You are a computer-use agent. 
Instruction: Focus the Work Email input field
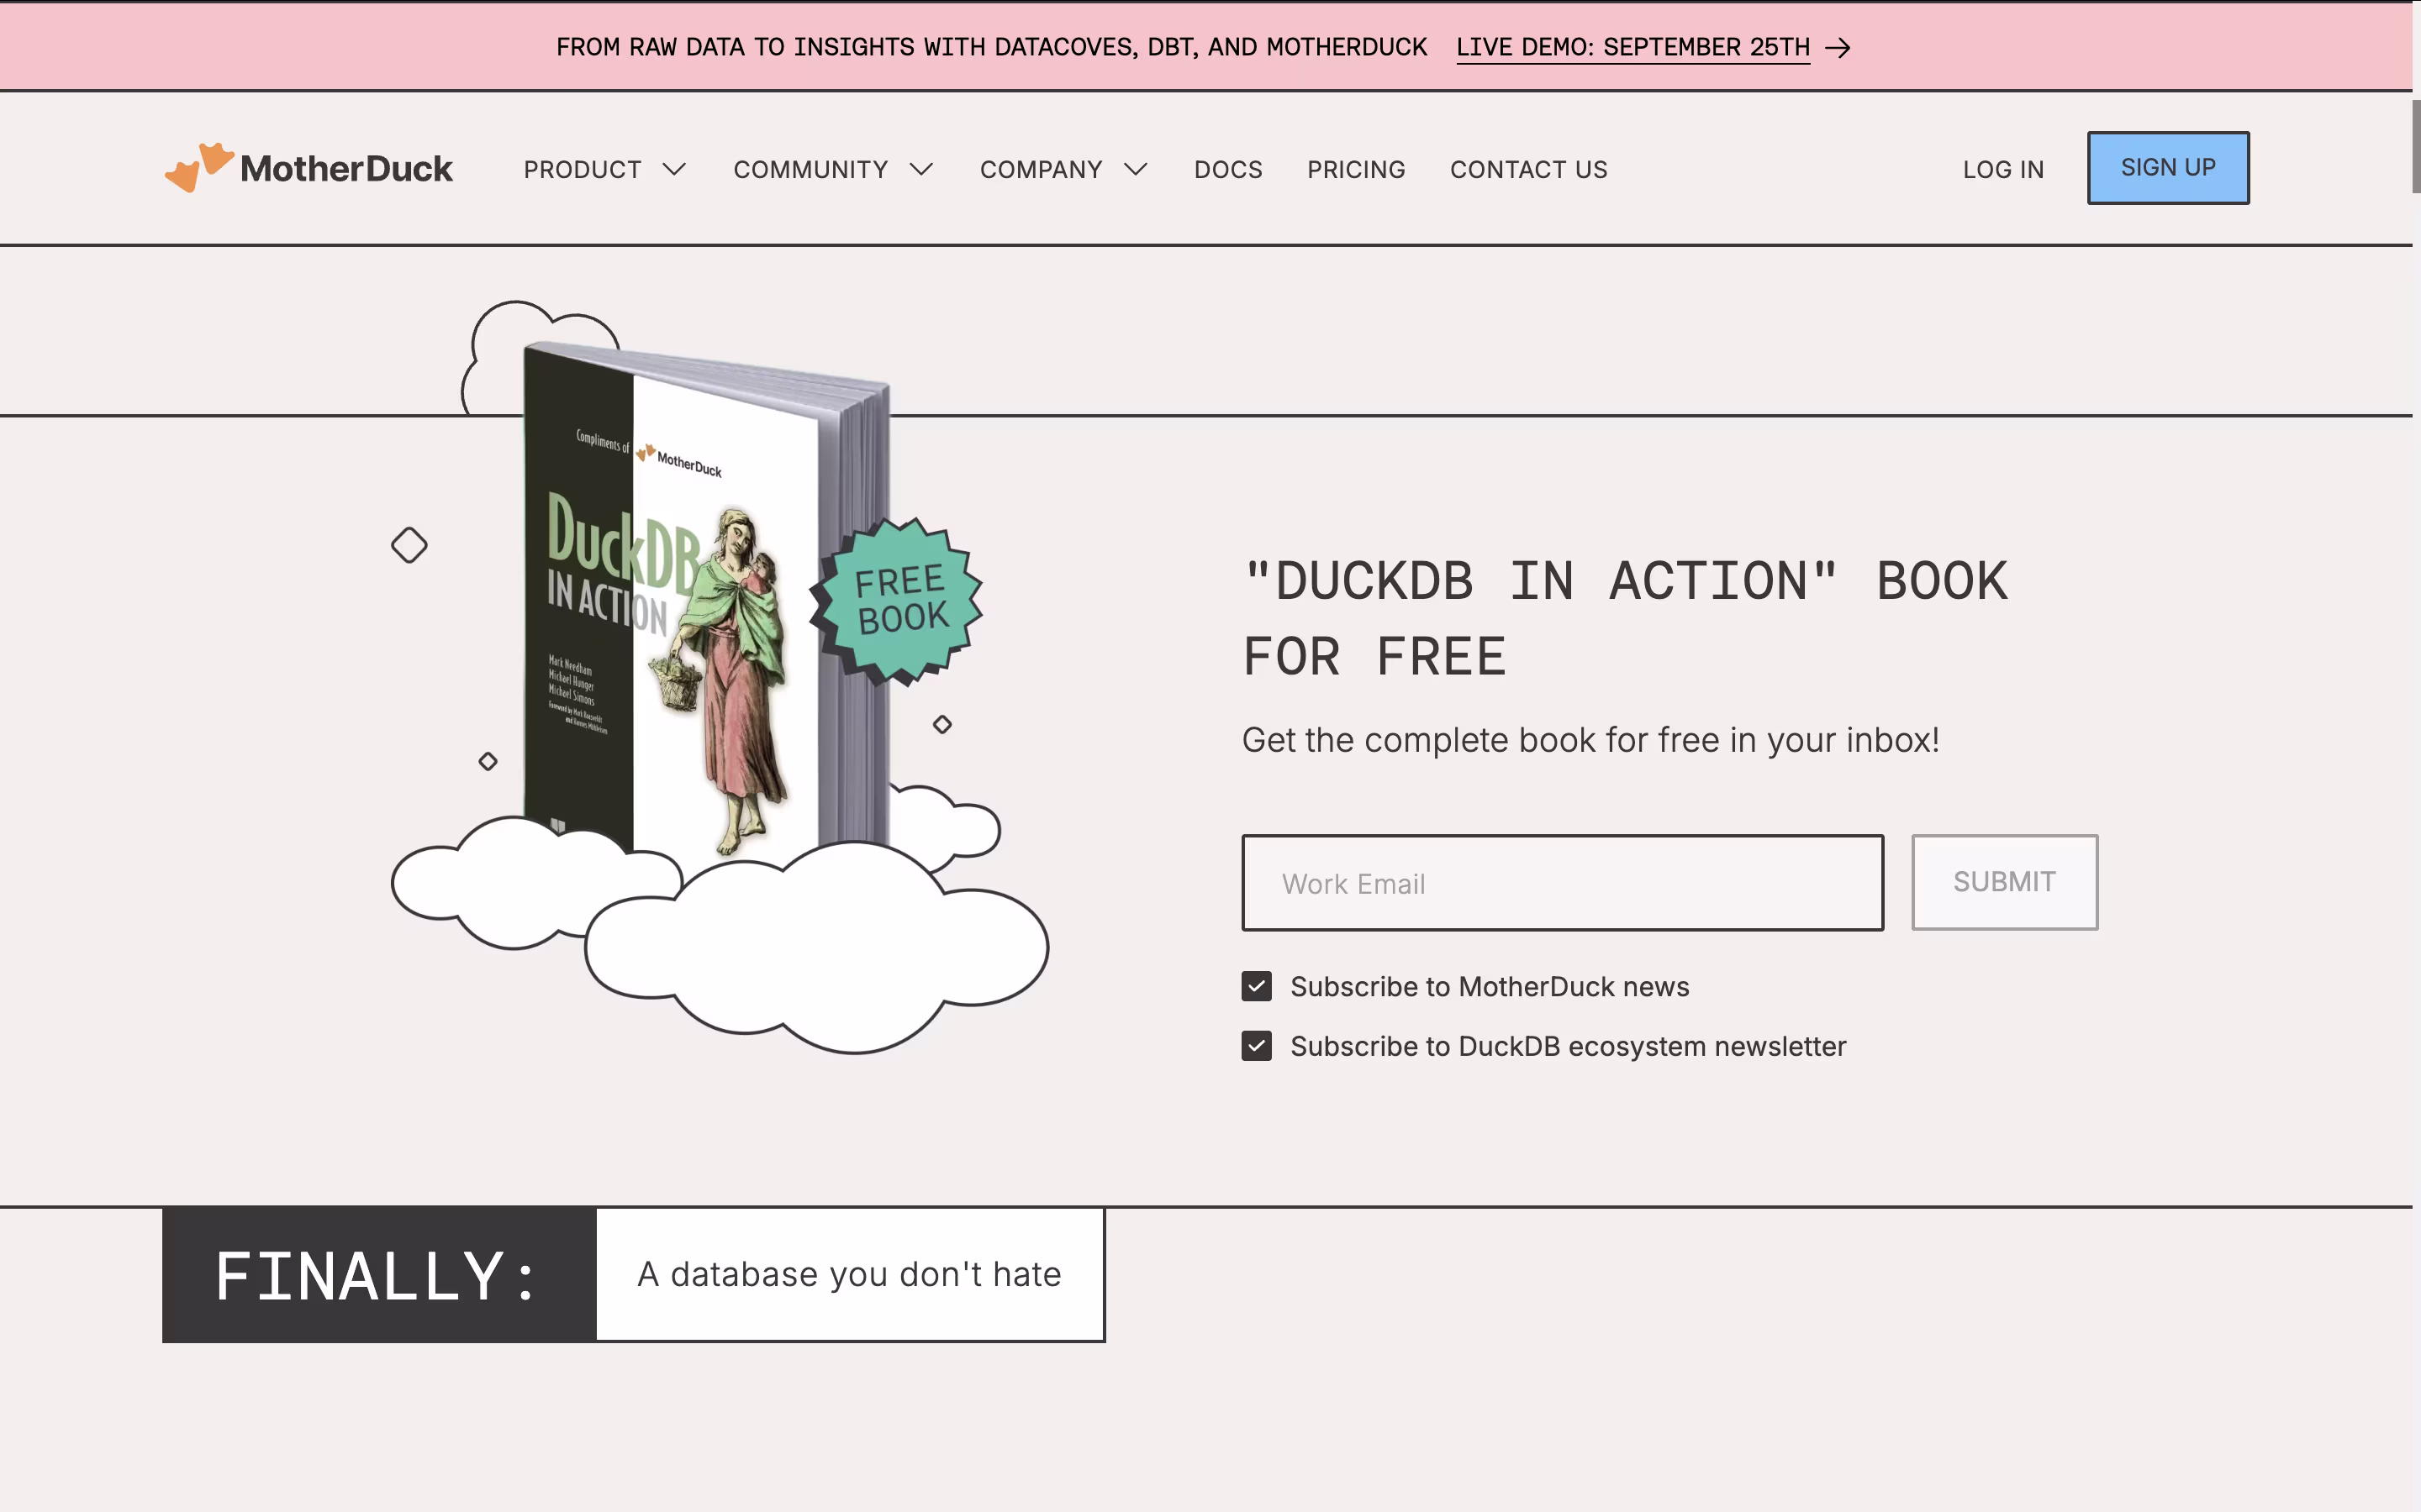(x=1563, y=883)
